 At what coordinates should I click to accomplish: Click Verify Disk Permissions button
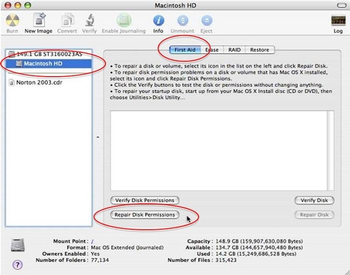(145, 200)
